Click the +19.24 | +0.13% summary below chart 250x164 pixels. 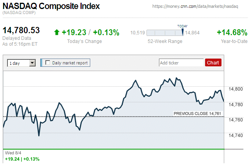click(x=22, y=159)
